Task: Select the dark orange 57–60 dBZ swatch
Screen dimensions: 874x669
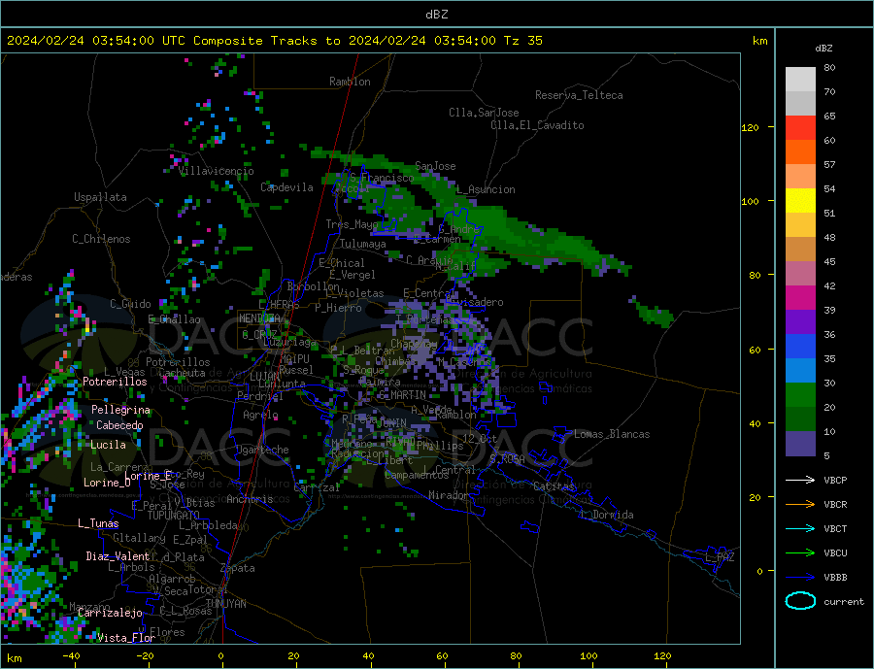Action: click(800, 152)
